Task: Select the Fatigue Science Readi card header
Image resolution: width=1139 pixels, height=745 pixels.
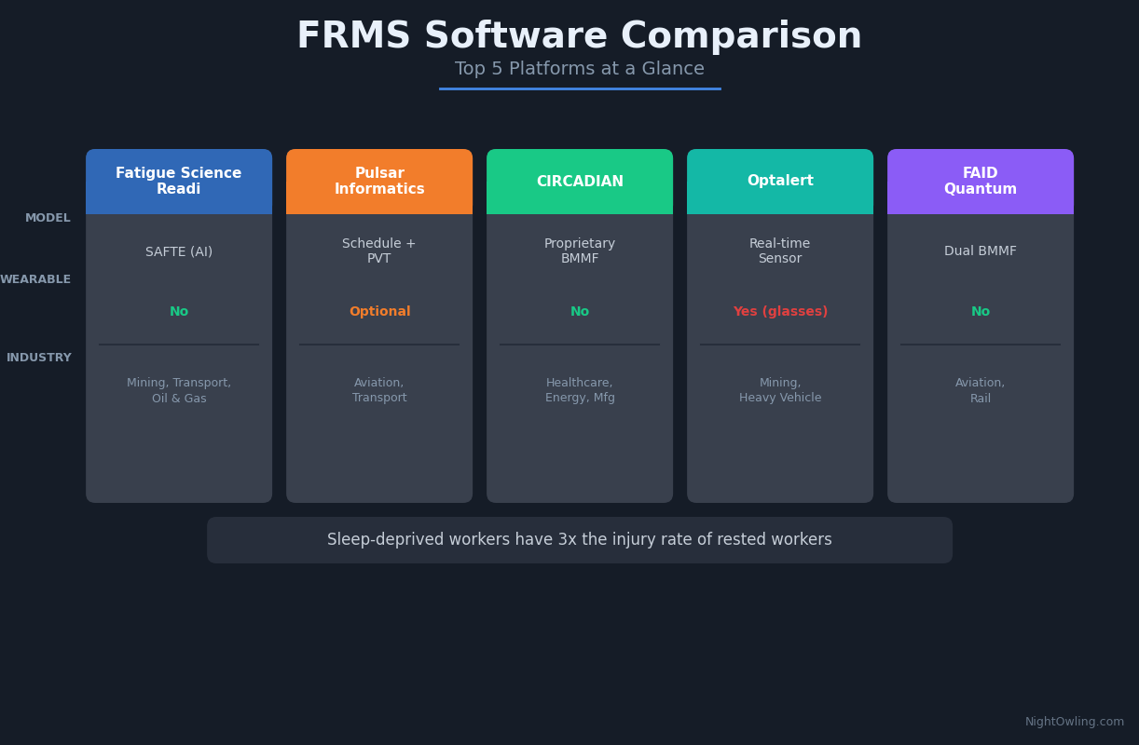Action: [x=179, y=182]
